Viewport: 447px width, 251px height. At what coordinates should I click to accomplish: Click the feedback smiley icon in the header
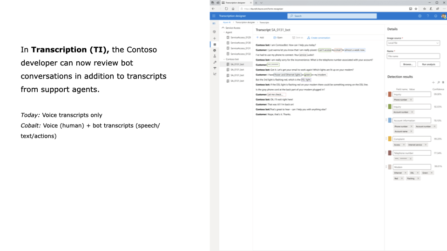(436, 16)
